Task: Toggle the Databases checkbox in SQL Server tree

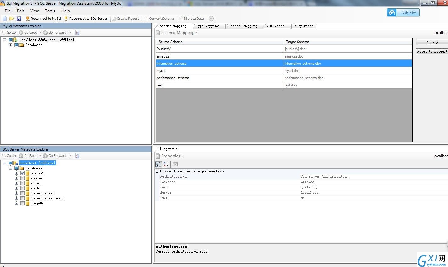Action: point(16,168)
